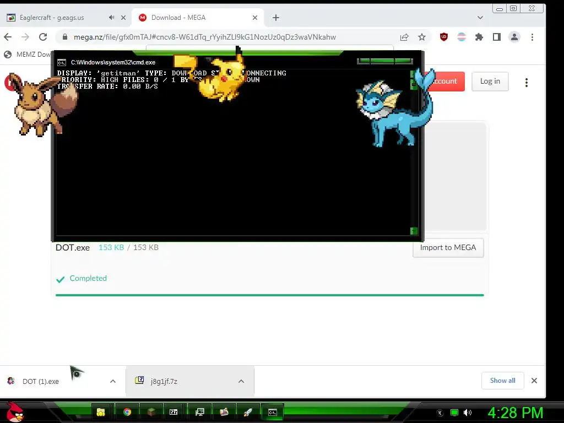The width and height of the screenshot is (564, 423).
Task: Open the volume tray icon
Action: coord(468,413)
